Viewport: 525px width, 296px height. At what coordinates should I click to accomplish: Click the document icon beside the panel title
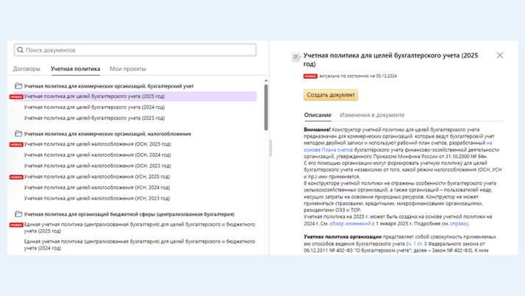[x=296, y=57]
